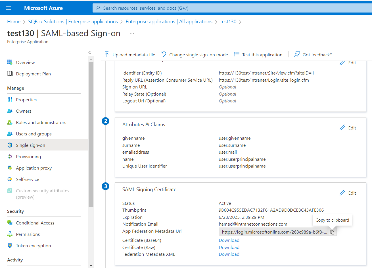
Task: Click the sidebar scrollbar up arrow
Action: (91, 60)
